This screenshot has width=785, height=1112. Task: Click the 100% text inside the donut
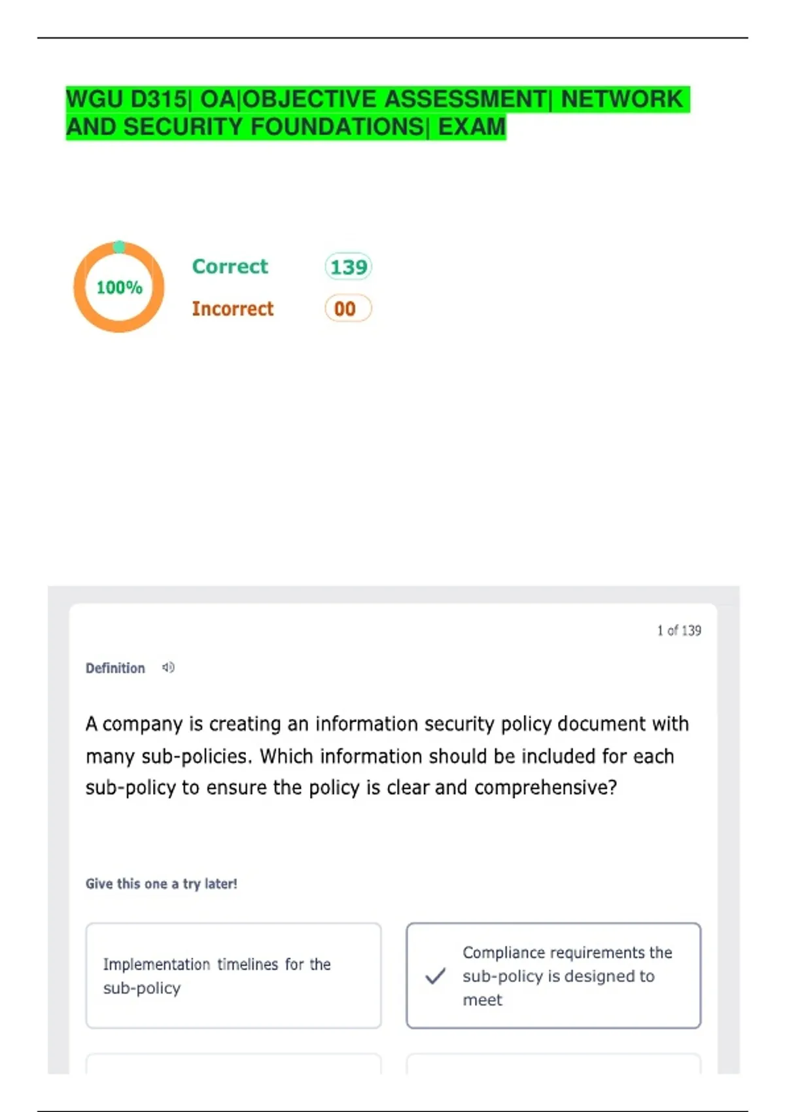119,287
